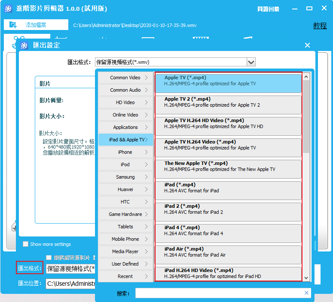Click the format list scrollbar thumb
Image resolution: width=333 pixels, height=302 pixels.
[x=306, y=117]
